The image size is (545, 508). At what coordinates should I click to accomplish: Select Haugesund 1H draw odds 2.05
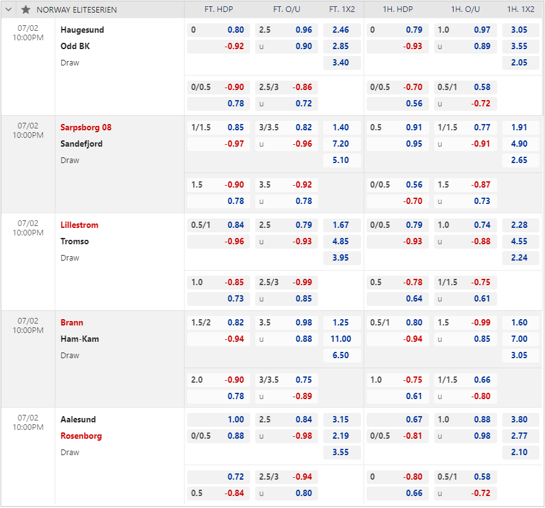pos(520,62)
